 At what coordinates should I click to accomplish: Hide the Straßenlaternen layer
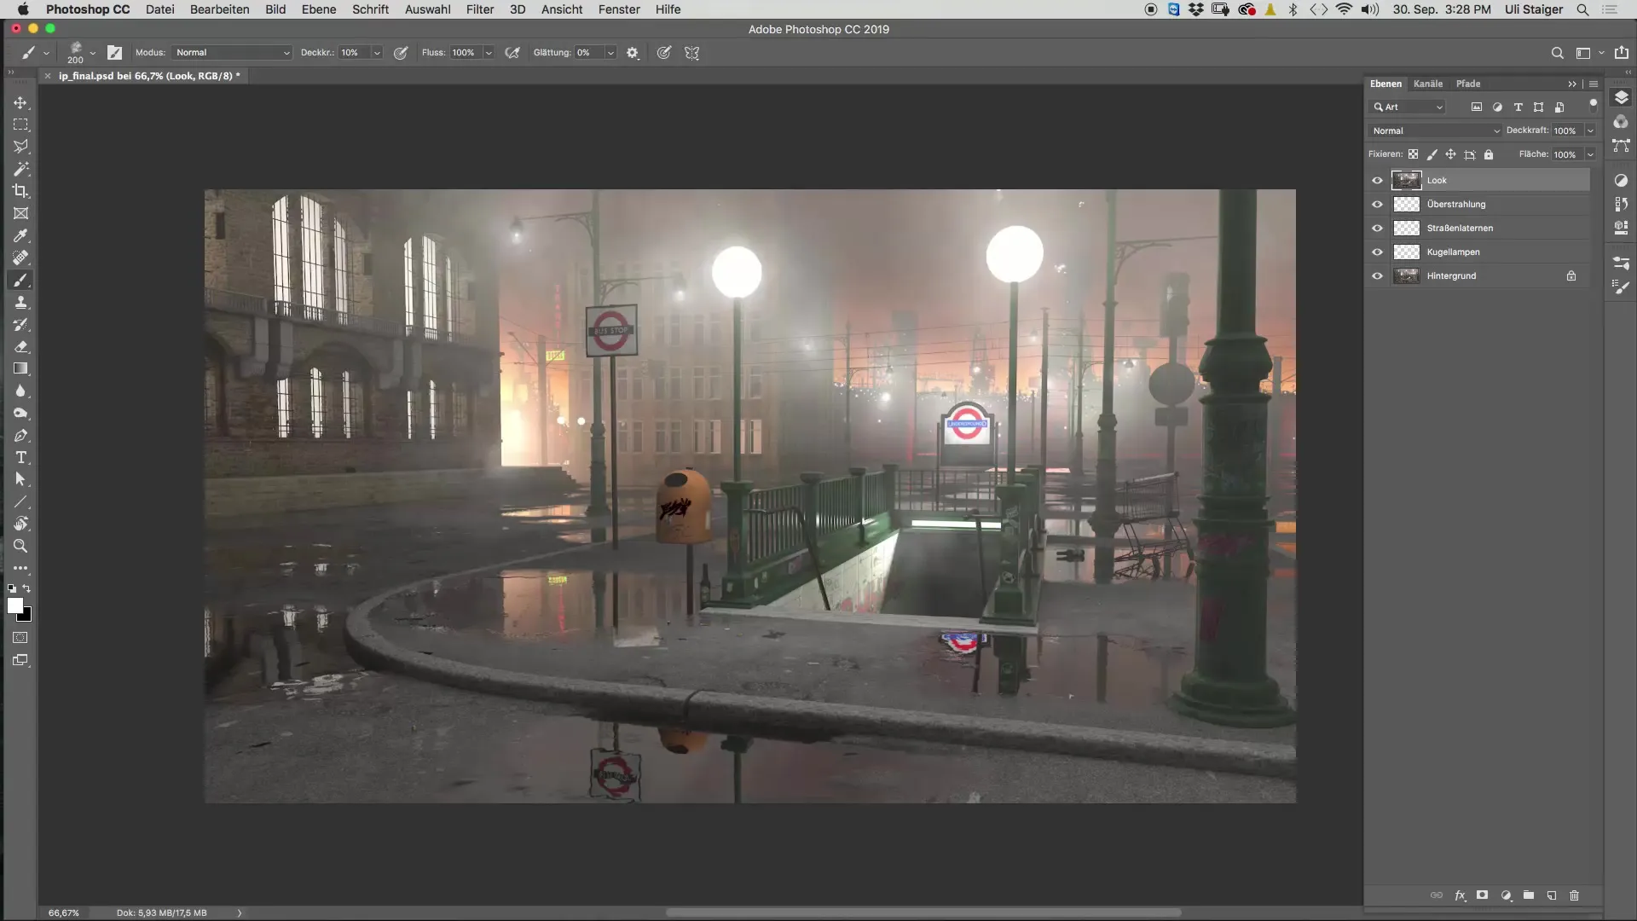(1377, 228)
